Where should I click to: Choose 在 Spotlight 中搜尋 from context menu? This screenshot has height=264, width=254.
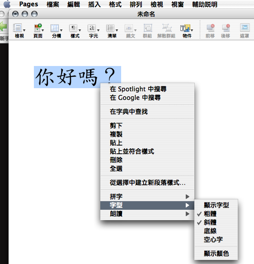147,89
